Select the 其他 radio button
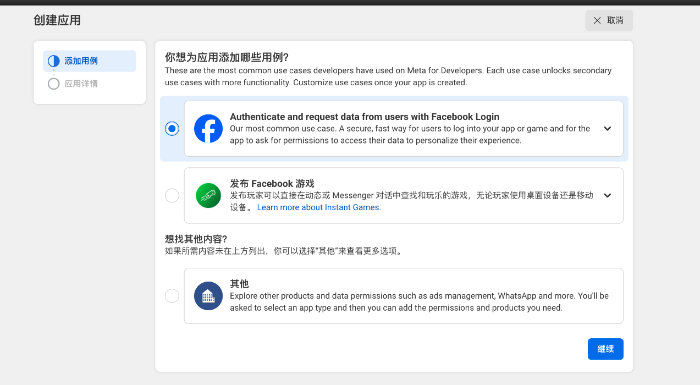 click(172, 296)
